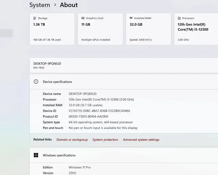Image resolution: width=218 pixels, height=175 pixels.
Task: Click the 168 GB of 1.36 TB used text
Action: [x=47, y=40]
